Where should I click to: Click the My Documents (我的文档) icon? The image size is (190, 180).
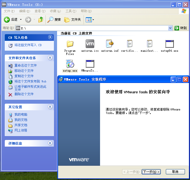point(10,120)
